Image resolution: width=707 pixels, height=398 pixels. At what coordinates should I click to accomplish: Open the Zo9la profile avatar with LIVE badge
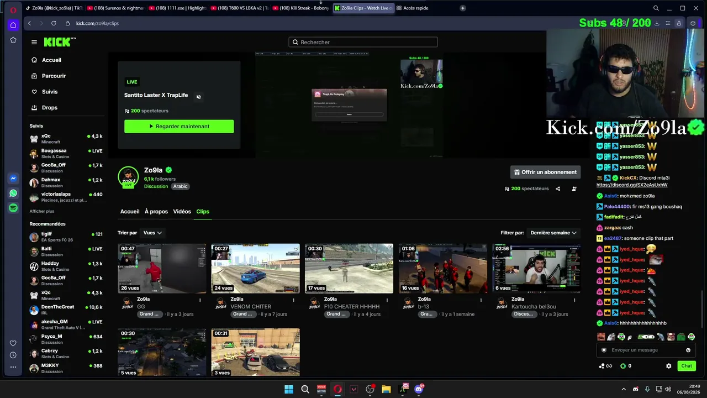coord(128,177)
